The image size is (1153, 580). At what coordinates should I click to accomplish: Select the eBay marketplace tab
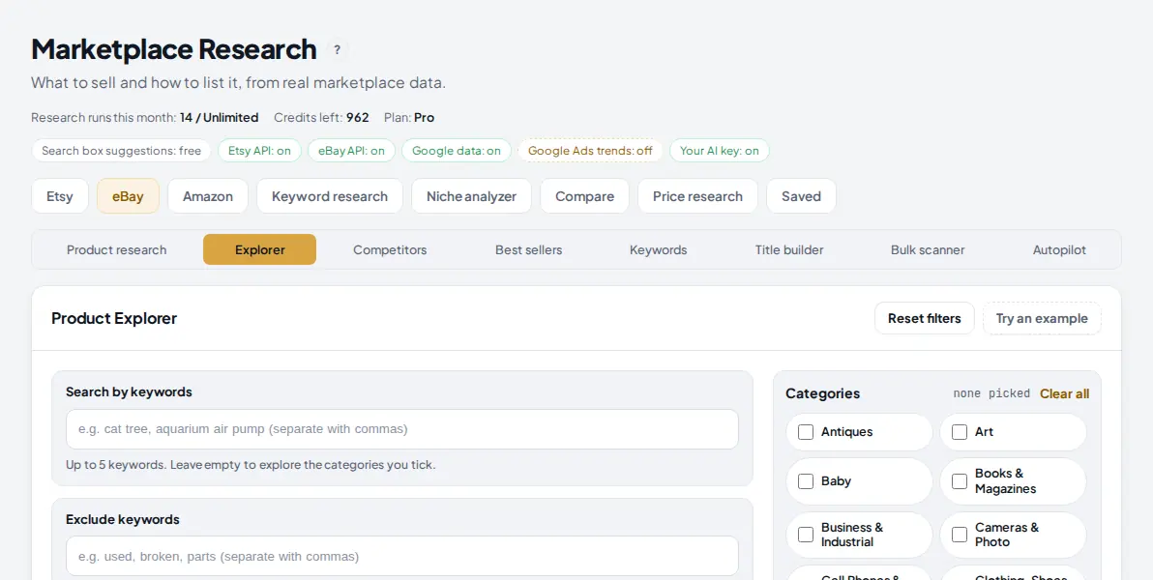[x=128, y=196]
